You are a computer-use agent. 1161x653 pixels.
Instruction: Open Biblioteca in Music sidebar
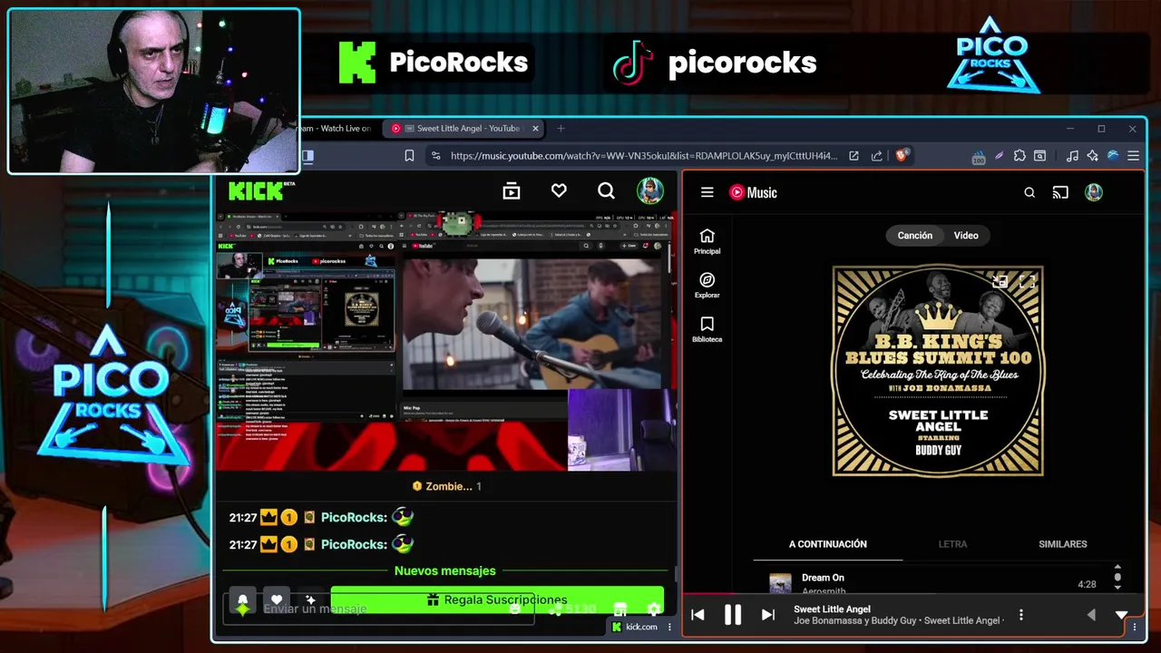pos(707,329)
